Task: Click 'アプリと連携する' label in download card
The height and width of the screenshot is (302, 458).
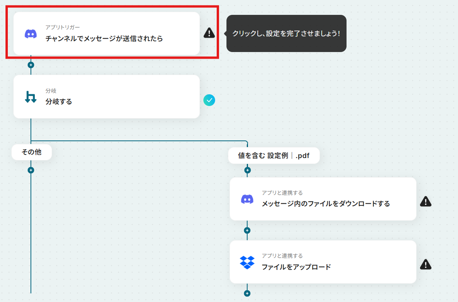Action: tap(282, 193)
